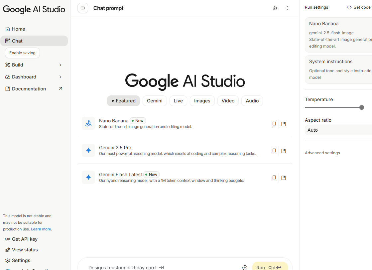Open Chat in the sidebar
Image resolution: width=372 pixels, height=270 pixels.
pyautogui.click(x=34, y=41)
